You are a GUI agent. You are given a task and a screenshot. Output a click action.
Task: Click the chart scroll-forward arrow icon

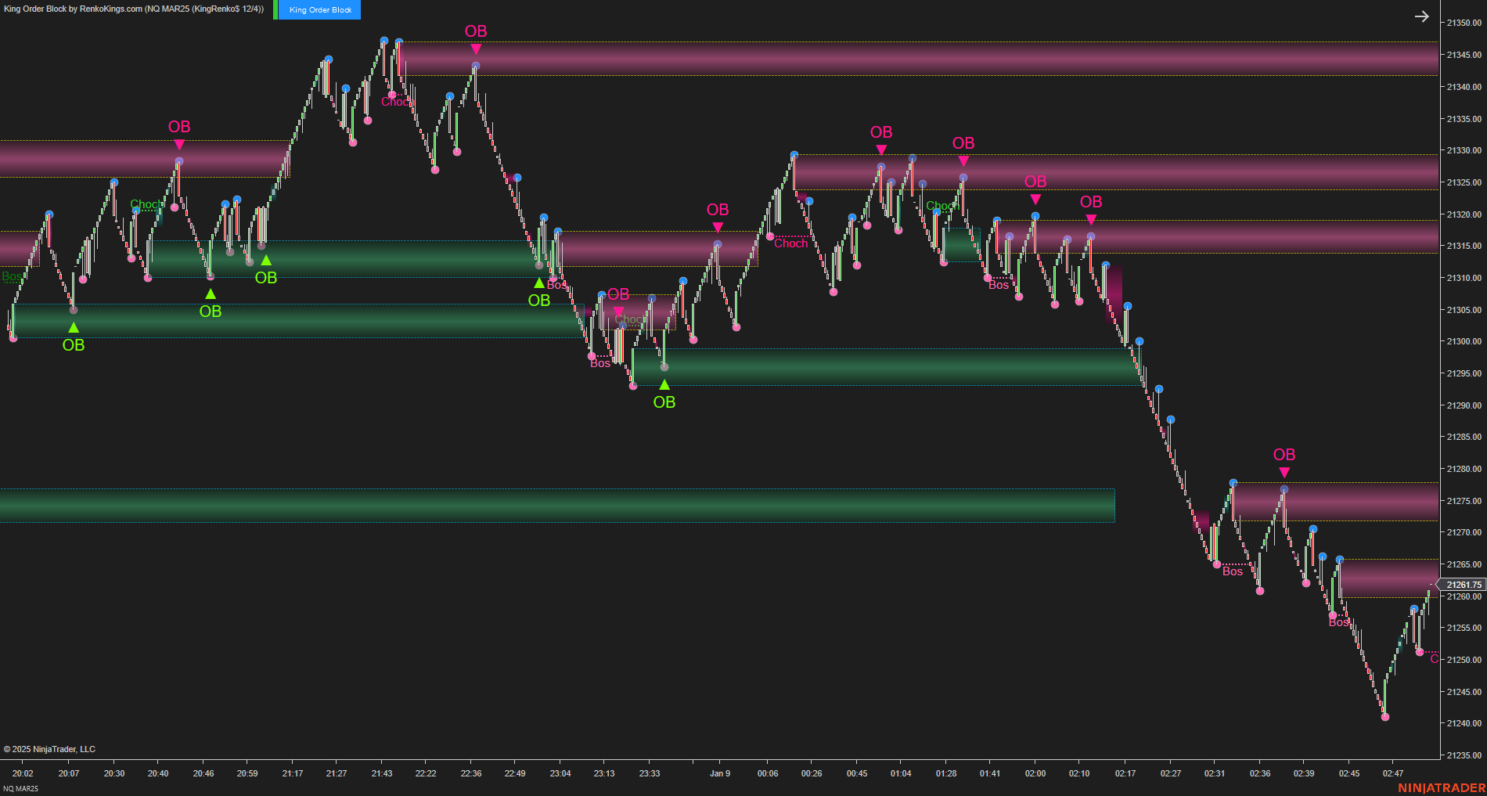(x=1422, y=16)
